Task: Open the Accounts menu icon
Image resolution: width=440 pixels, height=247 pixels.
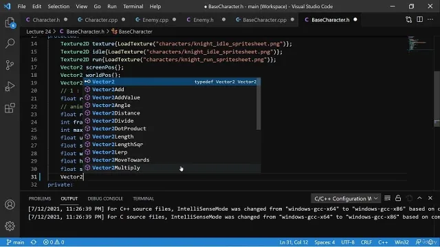Action: click(10, 204)
